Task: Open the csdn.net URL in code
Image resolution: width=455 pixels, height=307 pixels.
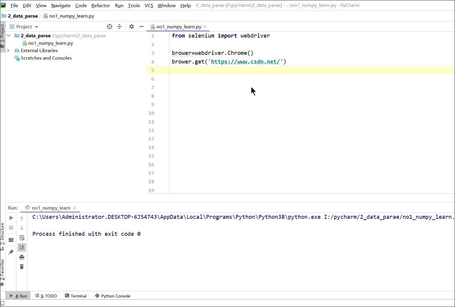Action: pyautogui.click(x=245, y=62)
